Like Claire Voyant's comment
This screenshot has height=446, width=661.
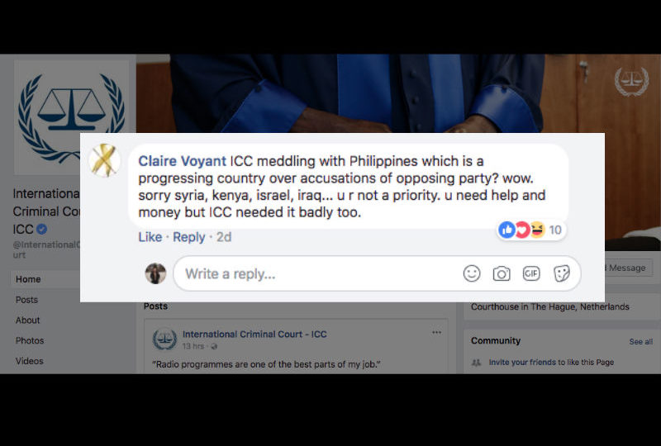[x=150, y=237]
